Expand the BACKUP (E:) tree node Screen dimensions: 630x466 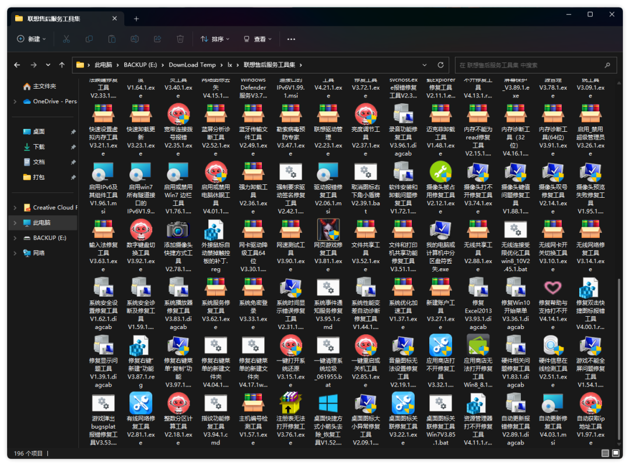[15, 238]
